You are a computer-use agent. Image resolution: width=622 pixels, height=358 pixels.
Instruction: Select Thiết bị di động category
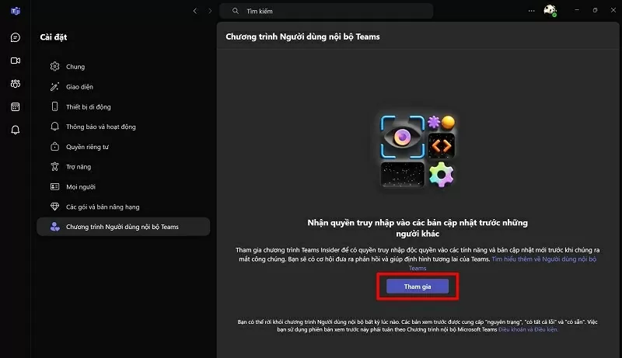124,106
